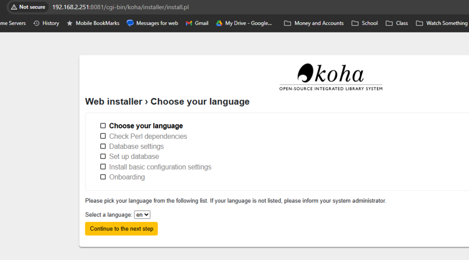Open Messages for web bookmark icon
The image size is (469, 260).
(130, 23)
